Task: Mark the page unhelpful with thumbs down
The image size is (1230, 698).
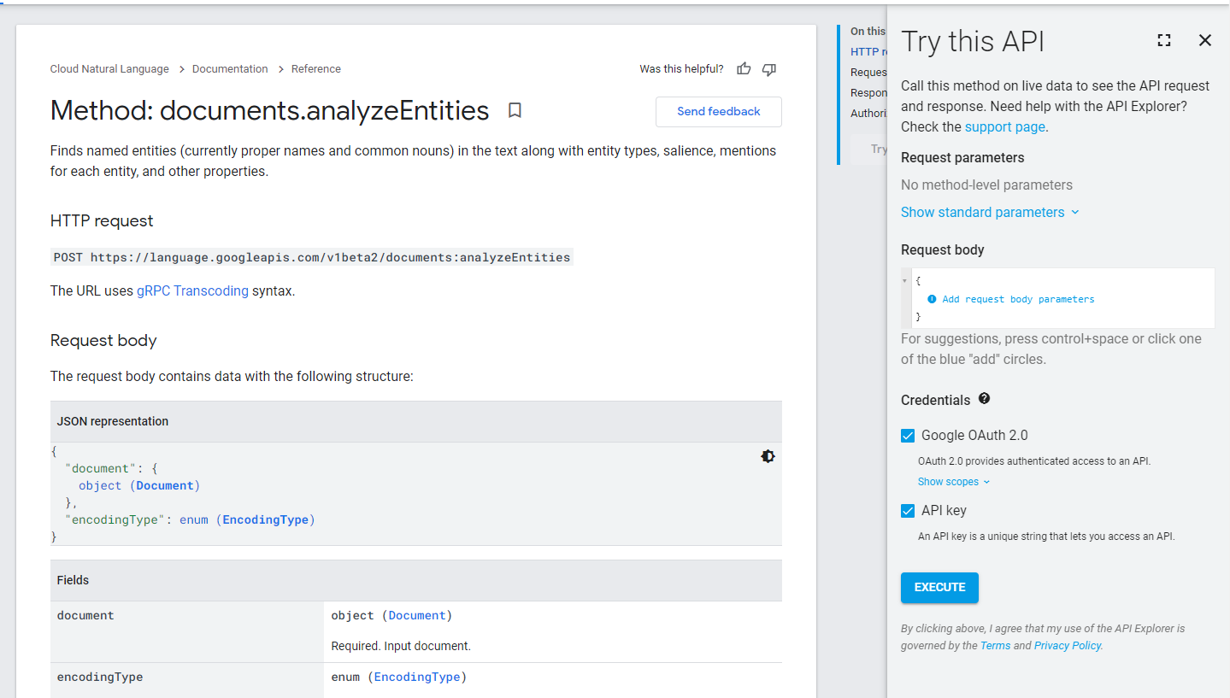Action: 768,69
